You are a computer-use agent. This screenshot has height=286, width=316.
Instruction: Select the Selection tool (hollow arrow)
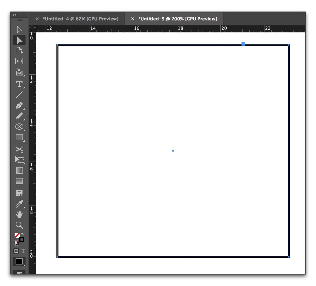pos(19,30)
